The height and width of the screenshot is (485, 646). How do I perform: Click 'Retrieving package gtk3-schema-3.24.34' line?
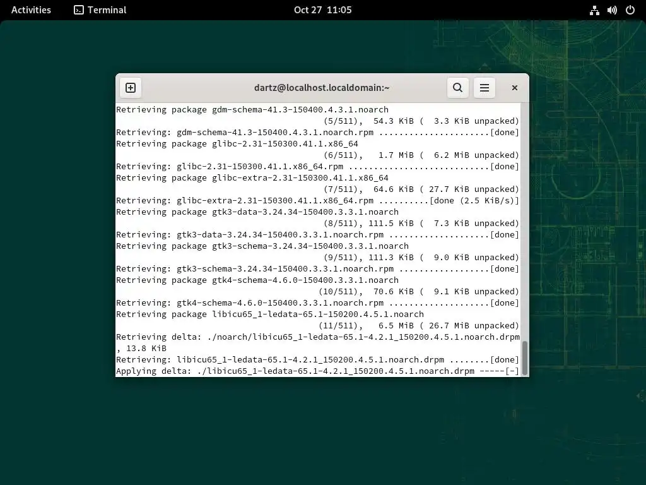262,246
